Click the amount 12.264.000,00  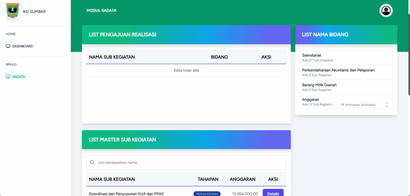tap(245, 194)
